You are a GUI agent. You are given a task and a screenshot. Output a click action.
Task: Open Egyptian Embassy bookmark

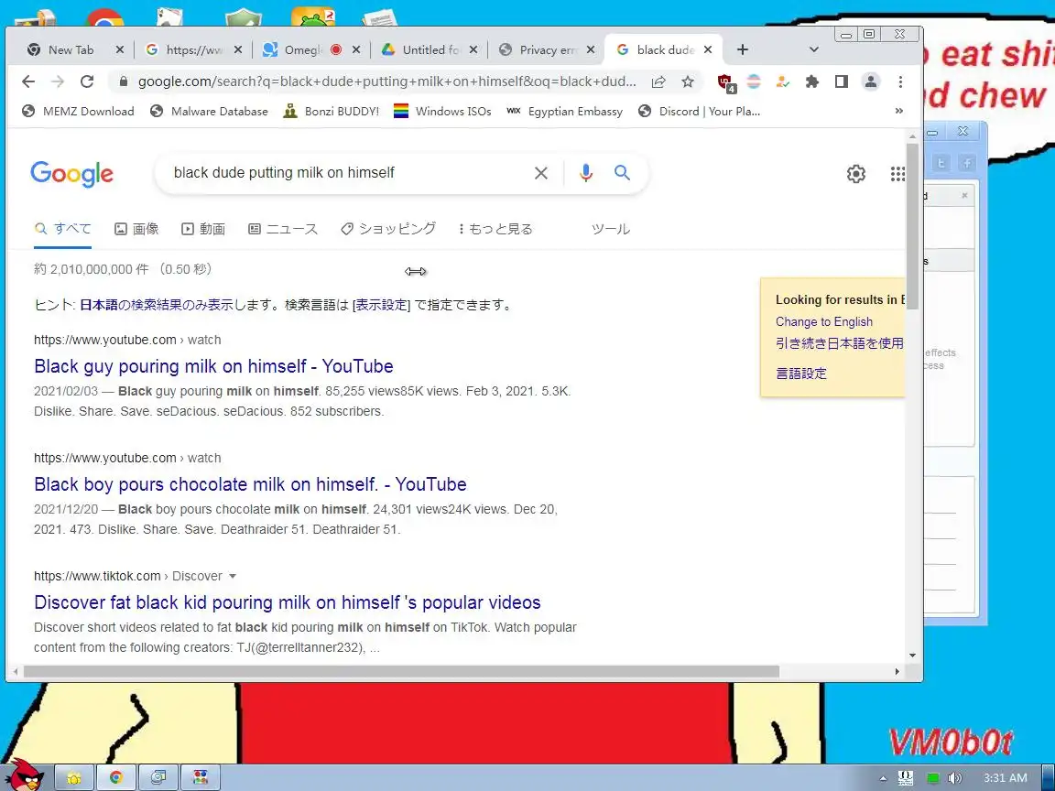564,111
